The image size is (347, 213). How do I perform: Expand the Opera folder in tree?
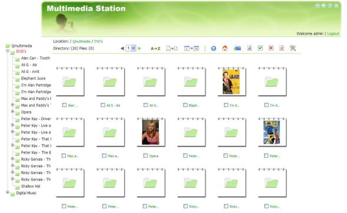12,111
